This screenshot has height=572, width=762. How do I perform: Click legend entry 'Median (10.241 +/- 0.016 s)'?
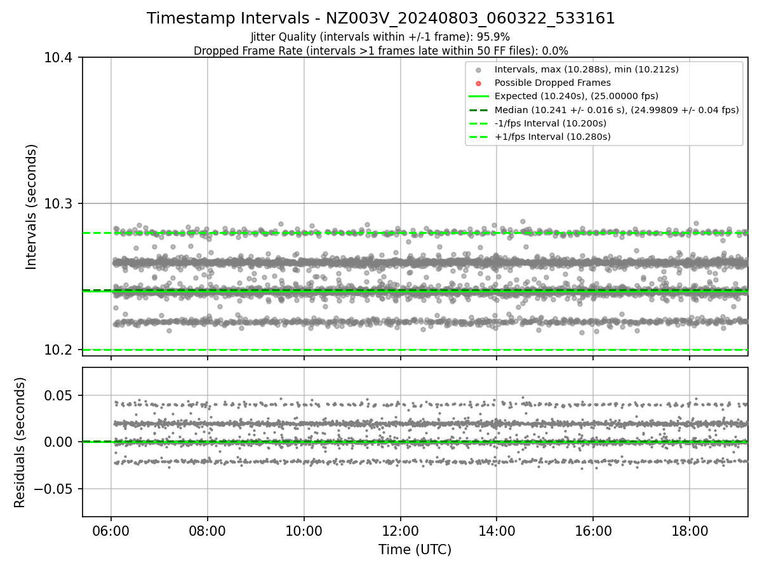coord(617,109)
